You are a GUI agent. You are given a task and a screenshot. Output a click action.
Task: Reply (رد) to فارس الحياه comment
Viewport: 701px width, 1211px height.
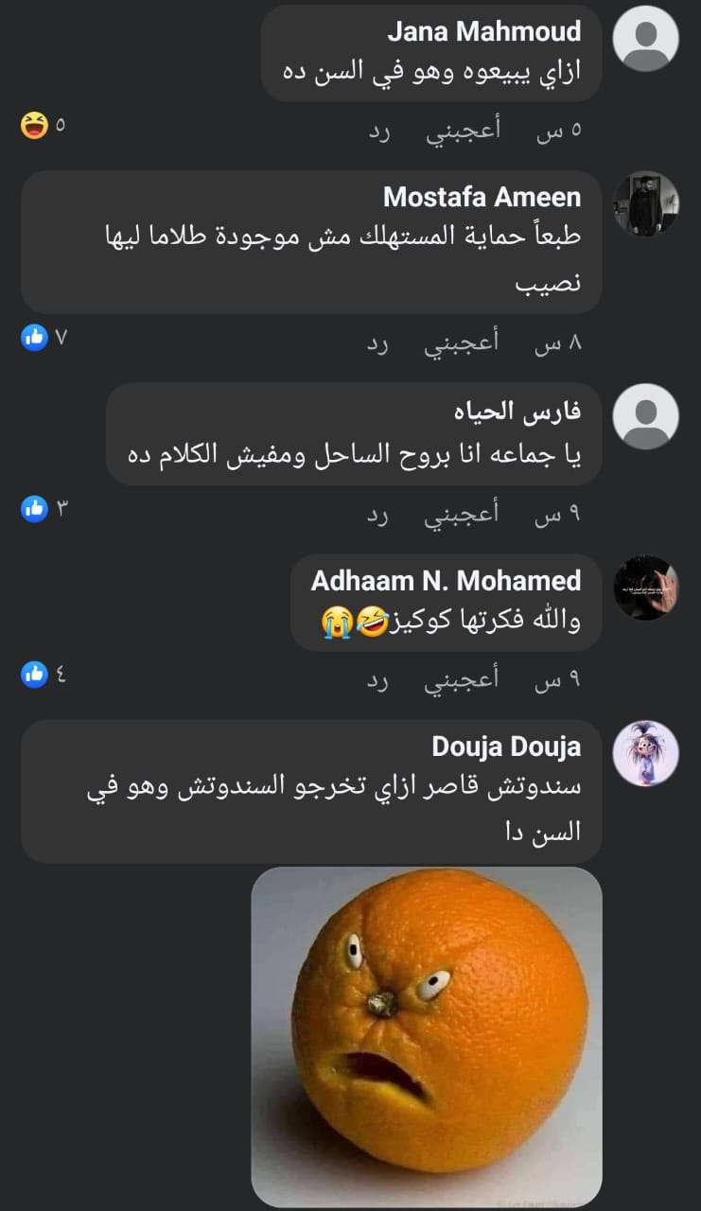click(x=379, y=516)
